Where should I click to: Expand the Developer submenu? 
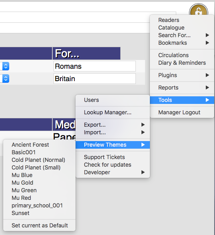coord(113,172)
